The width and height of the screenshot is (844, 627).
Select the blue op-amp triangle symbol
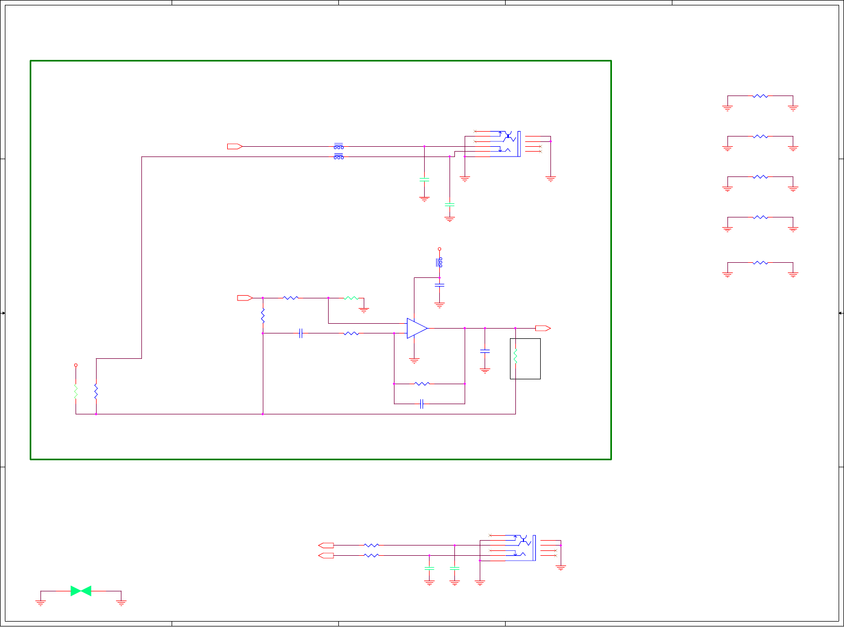click(x=417, y=328)
